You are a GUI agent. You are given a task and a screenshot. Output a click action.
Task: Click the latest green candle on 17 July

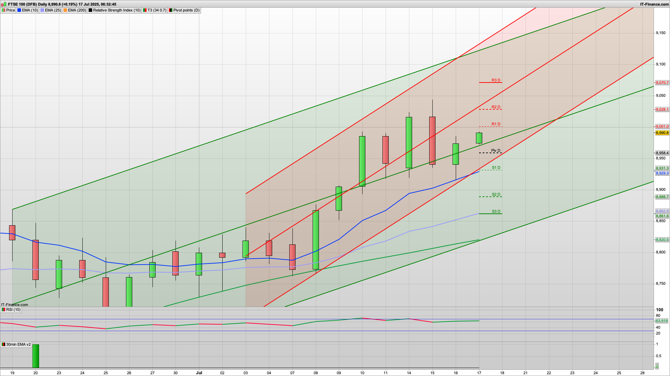(x=479, y=138)
